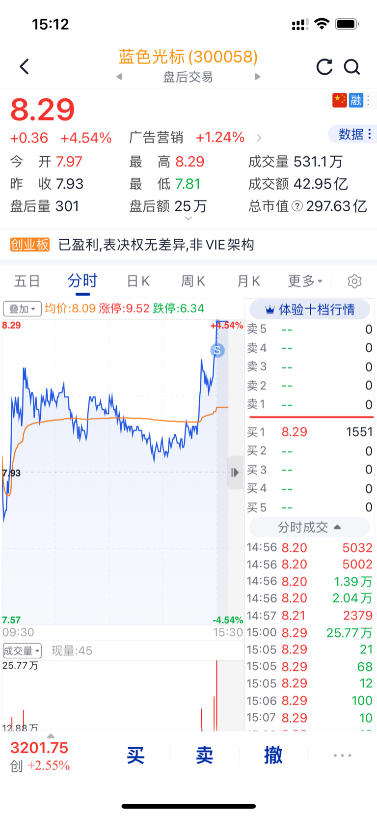Select the 分时 chart tab

coord(82,281)
